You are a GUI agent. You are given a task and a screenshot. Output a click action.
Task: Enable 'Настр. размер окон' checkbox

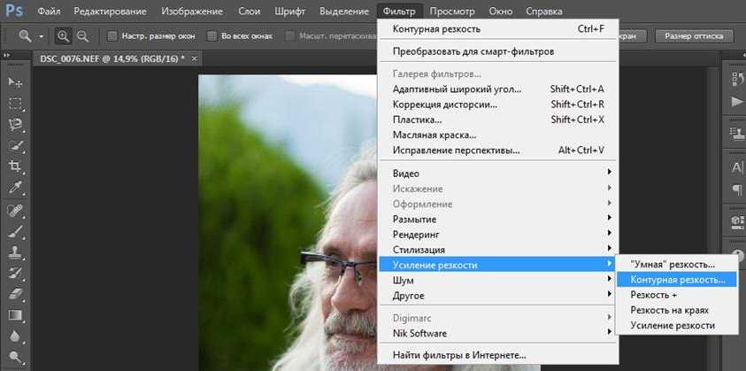[112, 36]
